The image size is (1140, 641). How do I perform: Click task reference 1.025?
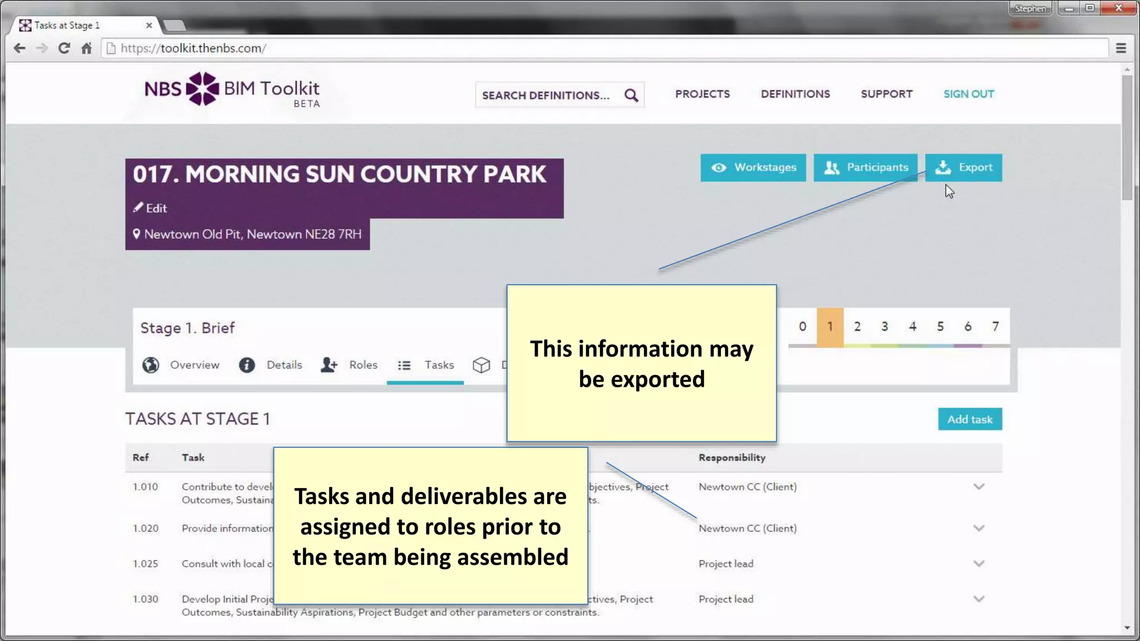click(x=145, y=564)
